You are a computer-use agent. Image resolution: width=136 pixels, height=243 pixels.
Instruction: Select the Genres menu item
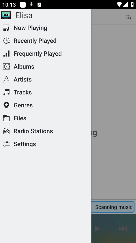pyautogui.click(x=46, y=105)
